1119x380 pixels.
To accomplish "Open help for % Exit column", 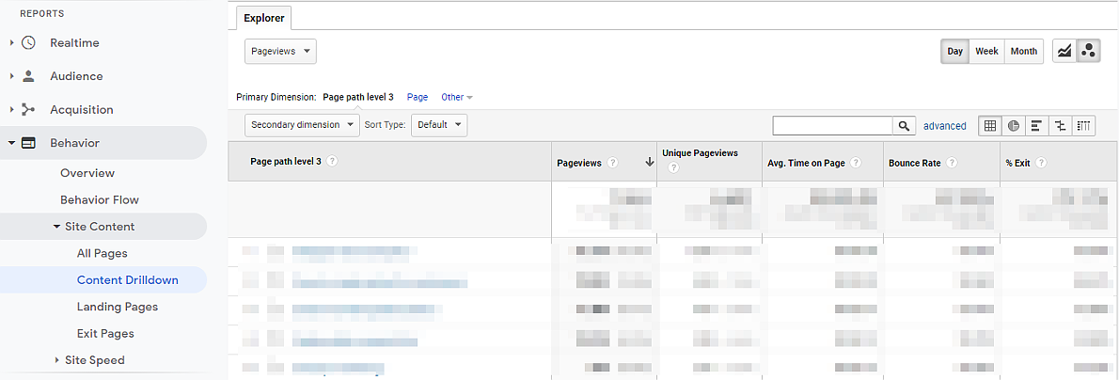I will tap(1041, 163).
